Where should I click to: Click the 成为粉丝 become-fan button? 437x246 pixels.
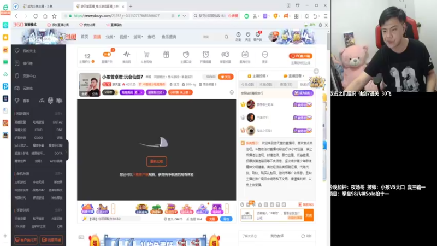pyautogui.click(x=303, y=93)
